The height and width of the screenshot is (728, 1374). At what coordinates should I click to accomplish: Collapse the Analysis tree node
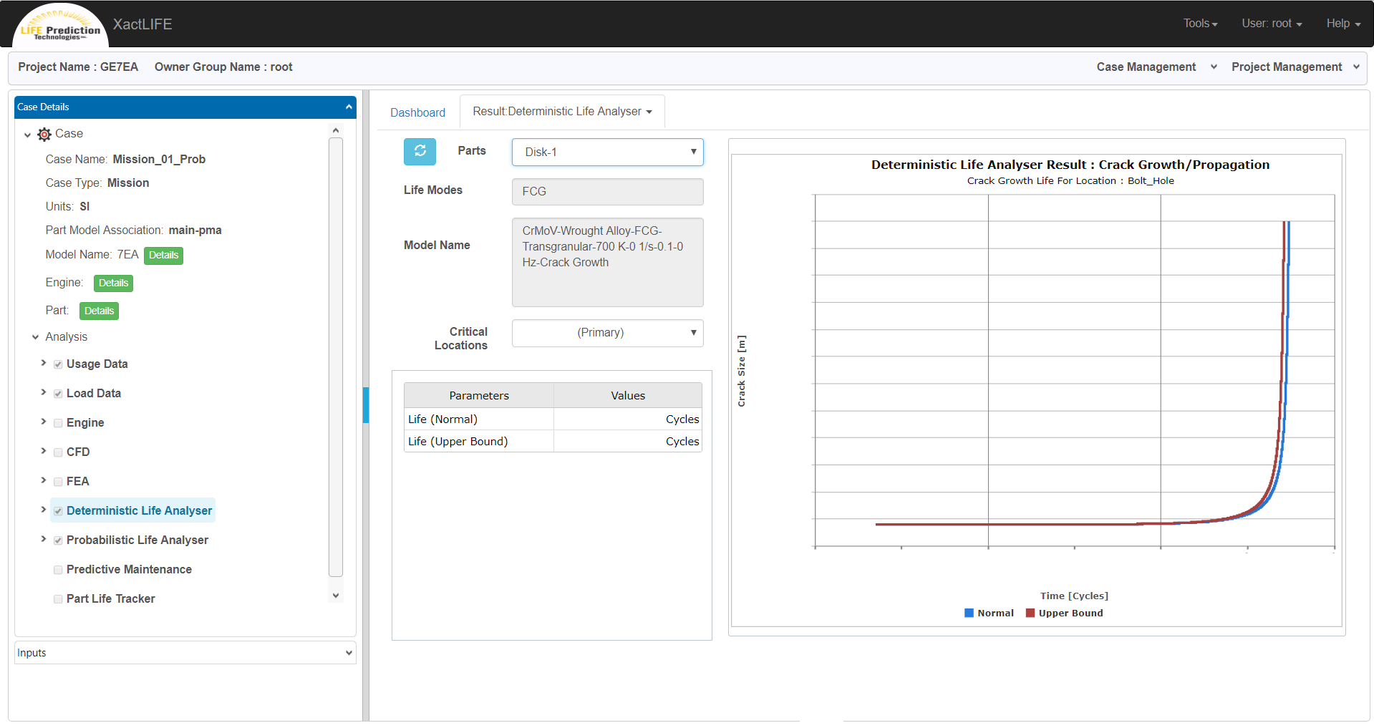pyautogui.click(x=35, y=336)
